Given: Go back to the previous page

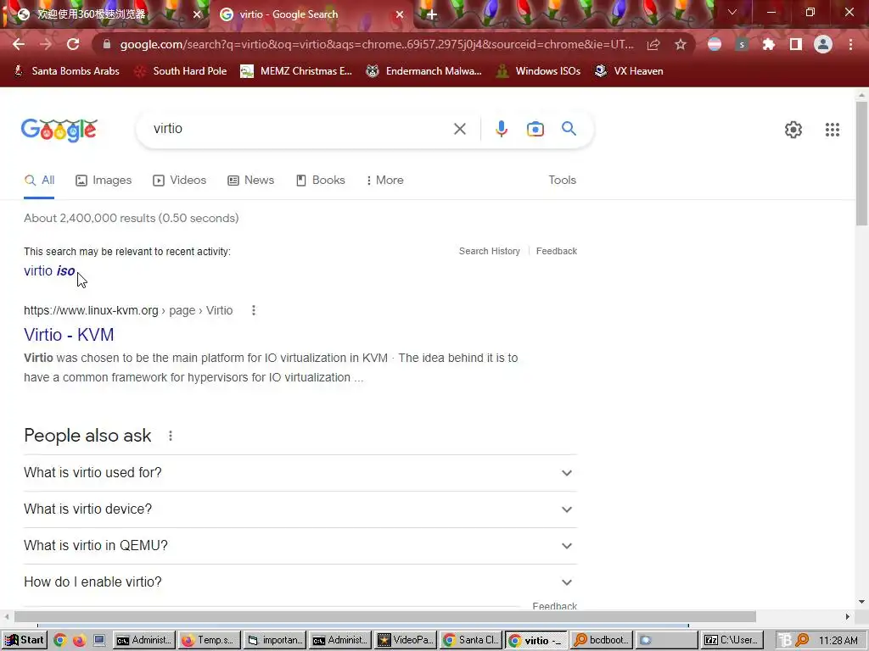Looking at the screenshot, I should (19, 44).
